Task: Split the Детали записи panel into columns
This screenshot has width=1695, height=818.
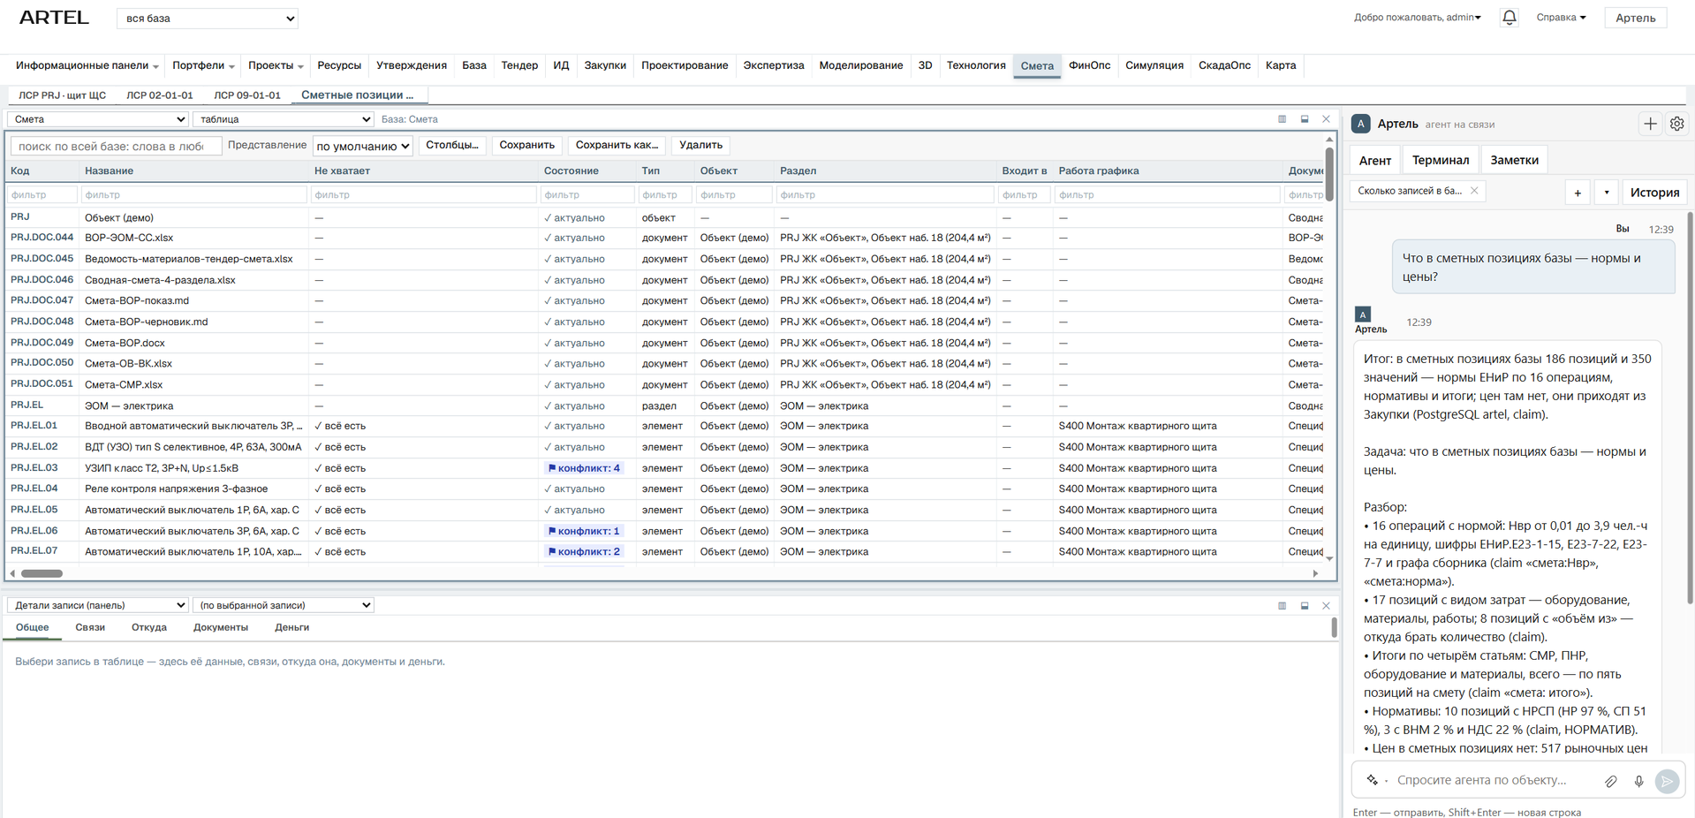Action: [1282, 606]
